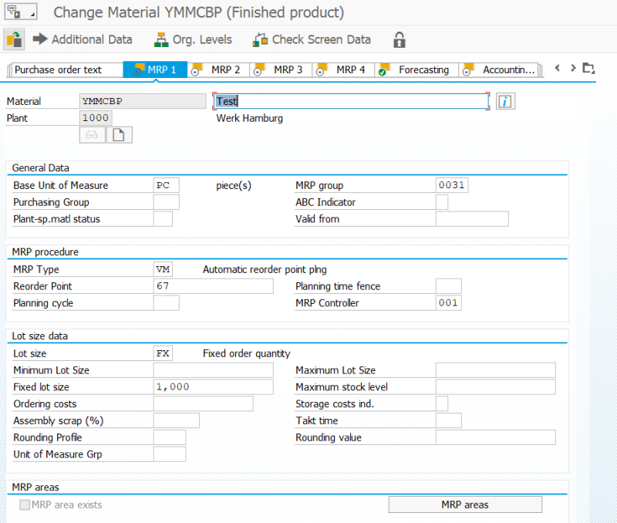Click the Rounding Profile field
Image resolution: width=617 pixels, height=523 pixels.
pos(169,437)
